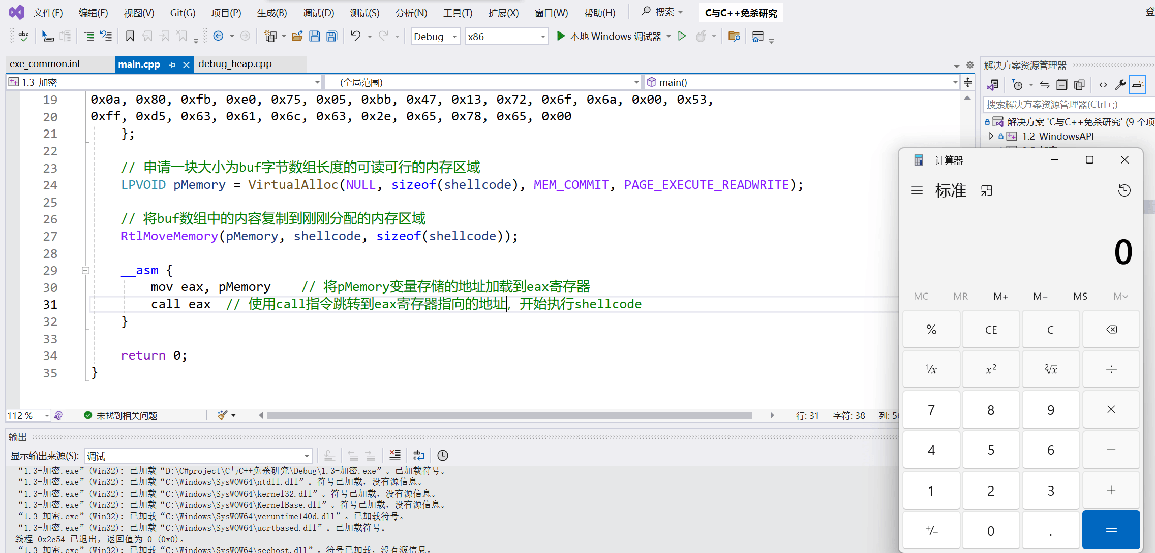Clear all output with the clear icon
The width and height of the screenshot is (1155, 553).
(394, 456)
